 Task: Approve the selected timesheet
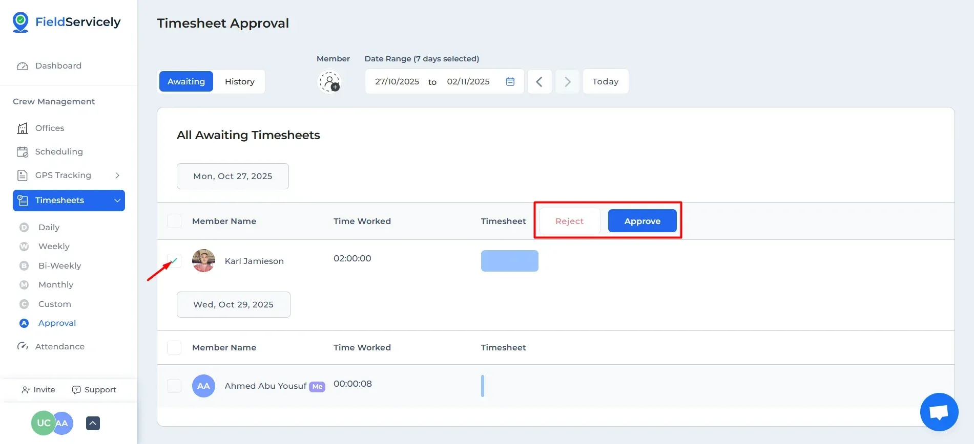[642, 221]
